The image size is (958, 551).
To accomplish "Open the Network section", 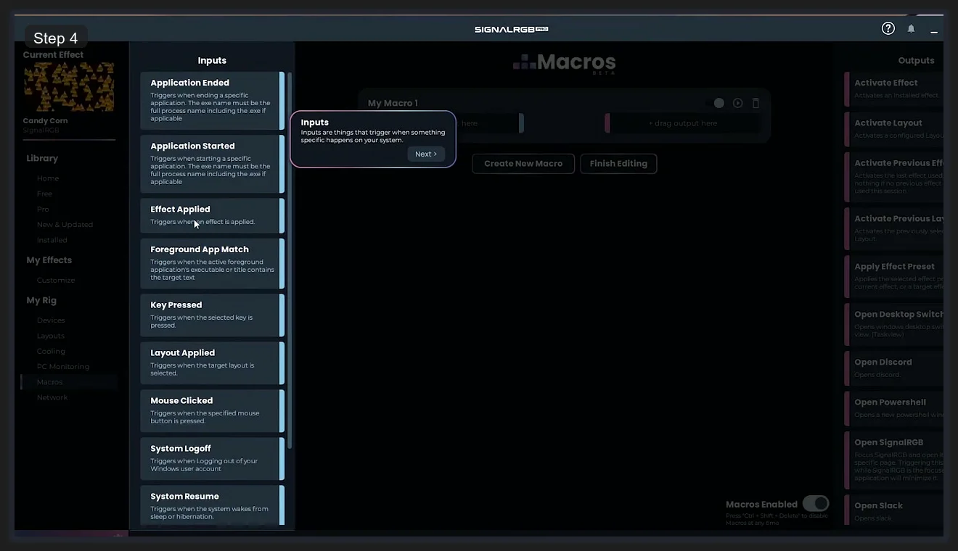I will (52, 397).
